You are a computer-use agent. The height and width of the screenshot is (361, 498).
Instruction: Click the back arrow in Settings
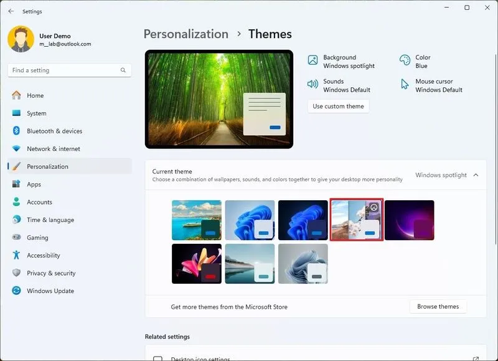(11, 11)
